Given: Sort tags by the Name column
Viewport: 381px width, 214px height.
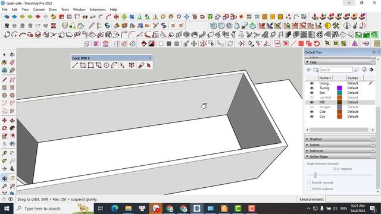Looking at the screenshot, I should (x=326, y=78).
